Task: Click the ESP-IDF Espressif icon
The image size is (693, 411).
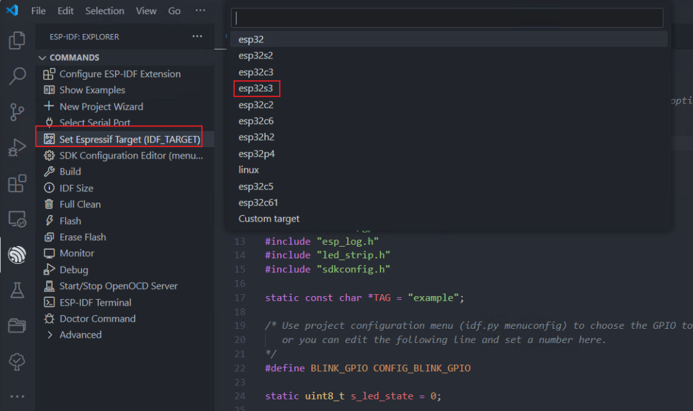Action: click(17, 255)
